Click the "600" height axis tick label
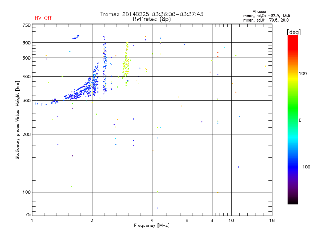 26,43
